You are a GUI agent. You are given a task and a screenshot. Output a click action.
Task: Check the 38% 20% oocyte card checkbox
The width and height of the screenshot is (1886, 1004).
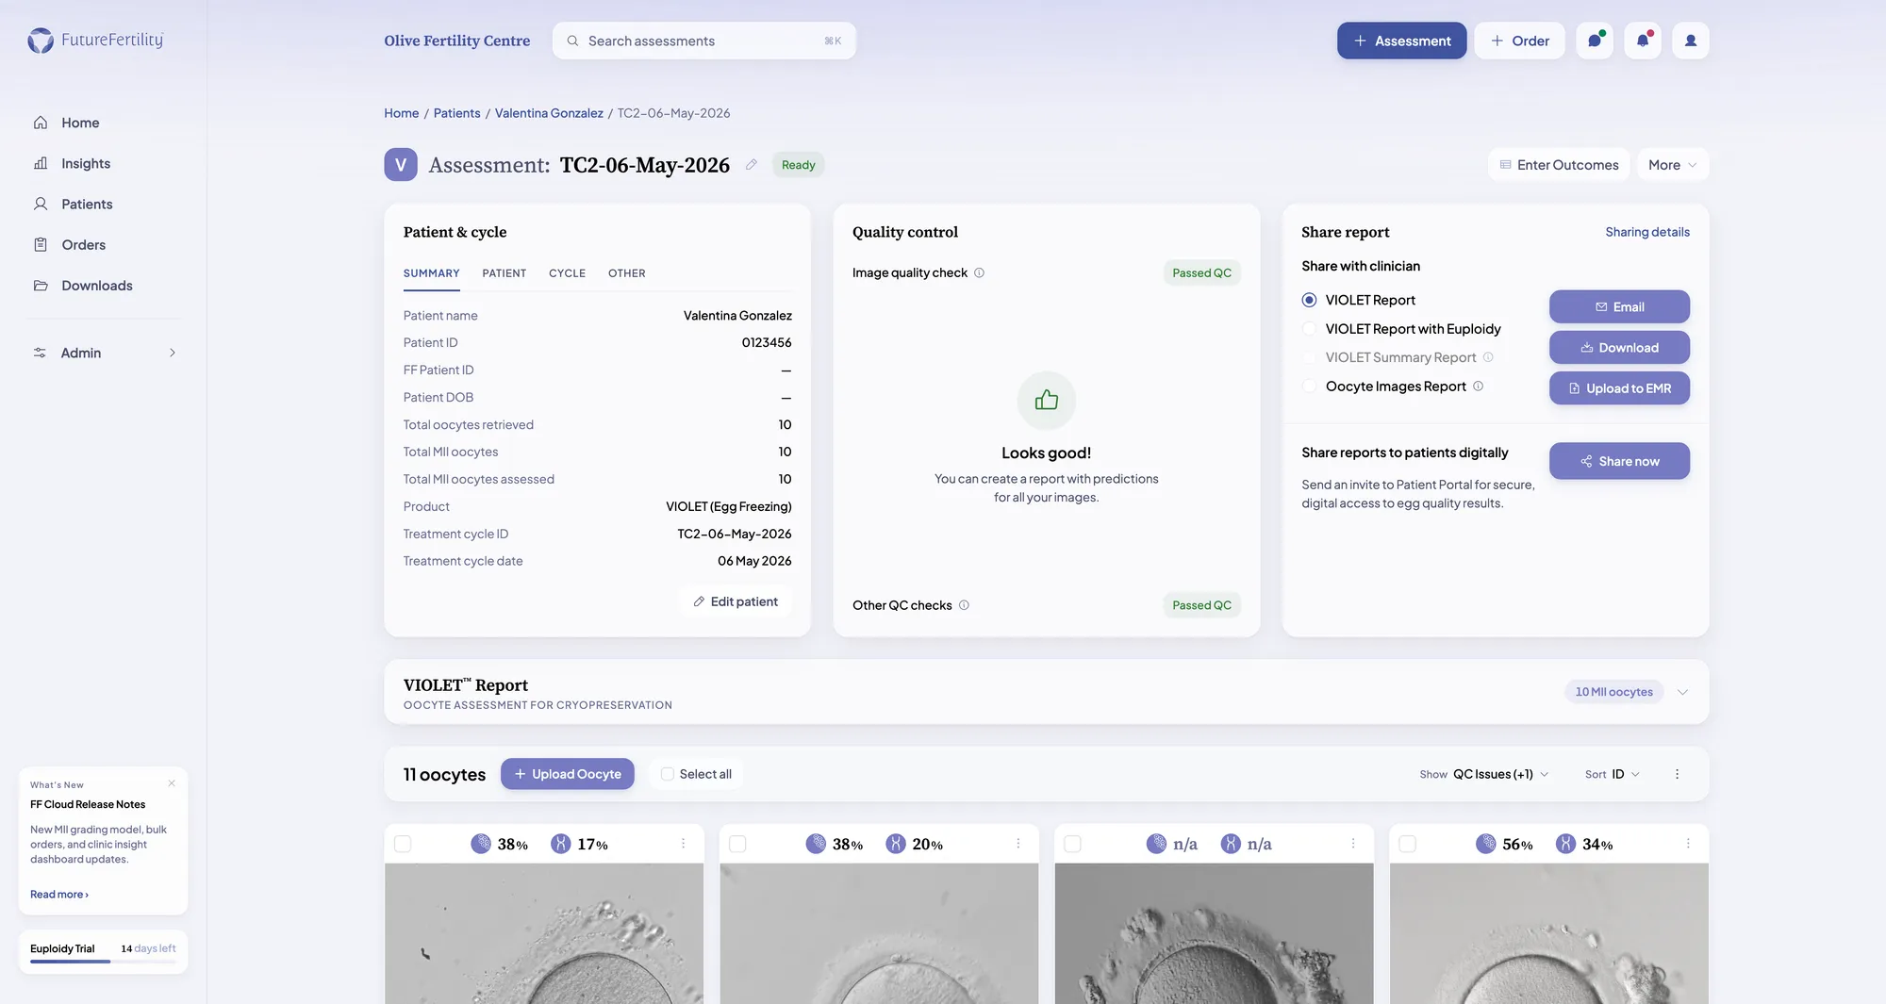[737, 844]
